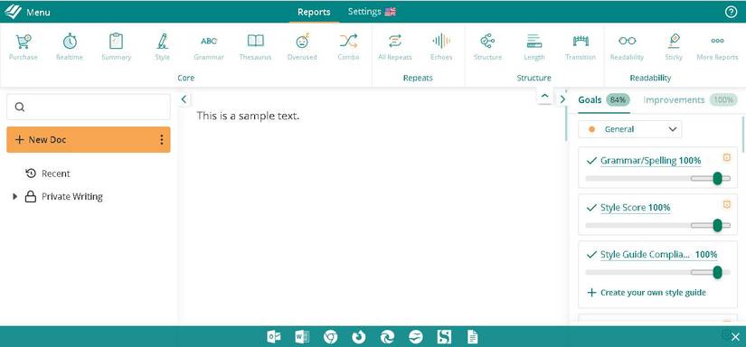Collapse the left document sidebar
The height and width of the screenshot is (347, 746).
[x=184, y=99]
